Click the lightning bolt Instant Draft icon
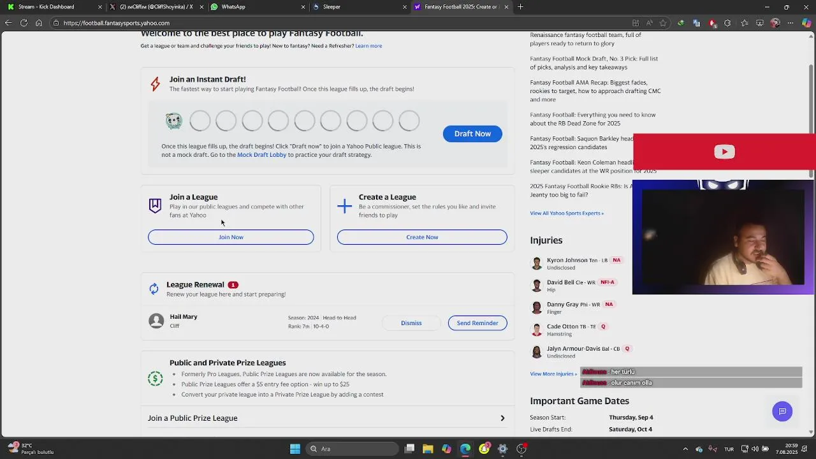Viewport: 816px width, 459px height. pos(155,84)
